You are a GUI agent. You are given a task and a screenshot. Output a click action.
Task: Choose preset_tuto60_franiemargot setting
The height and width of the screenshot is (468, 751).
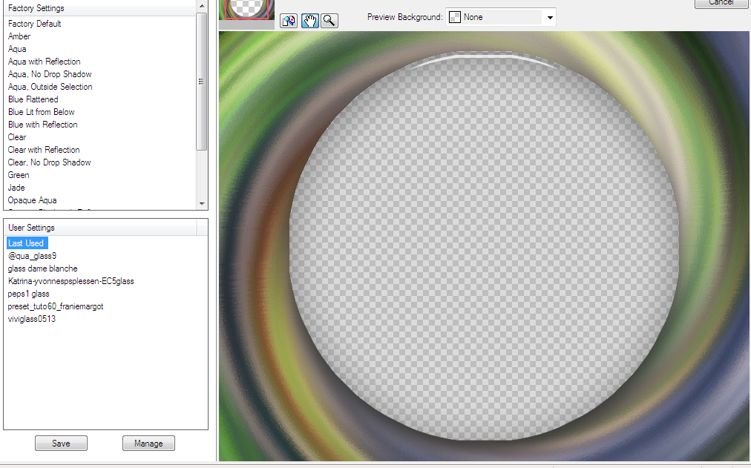click(x=56, y=306)
